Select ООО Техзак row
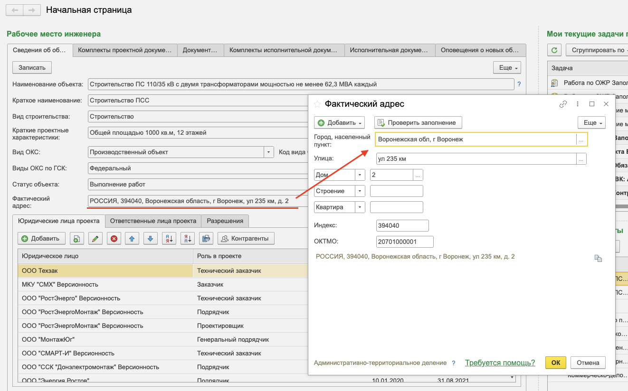The height and width of the screenshot is (391, 628). point(163,270)
